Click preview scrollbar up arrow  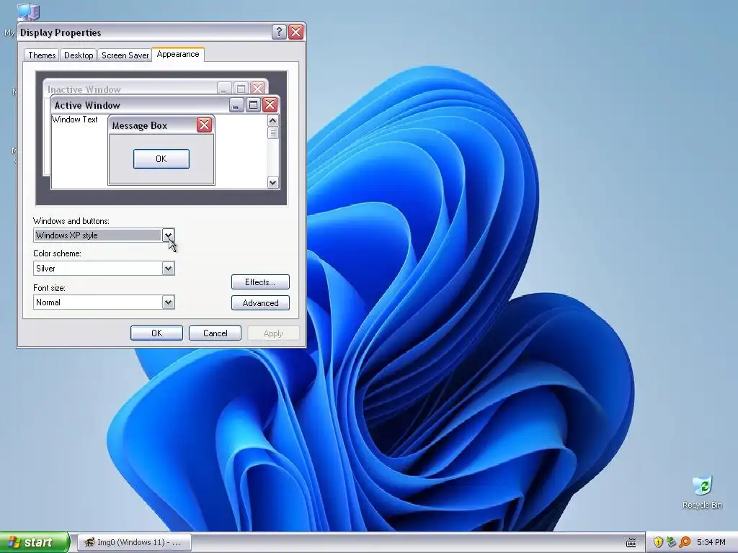(x=273, y=121)
